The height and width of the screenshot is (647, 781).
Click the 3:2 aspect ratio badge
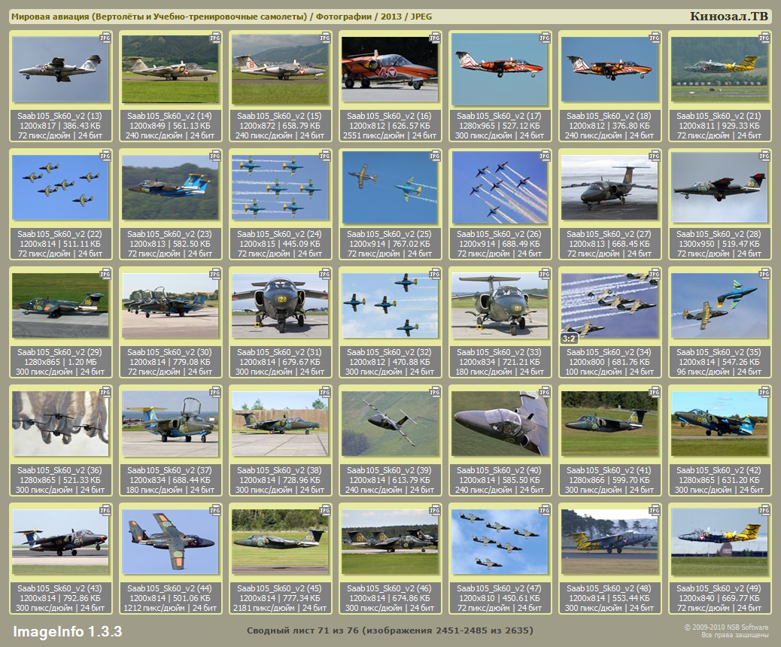[570, 339]
